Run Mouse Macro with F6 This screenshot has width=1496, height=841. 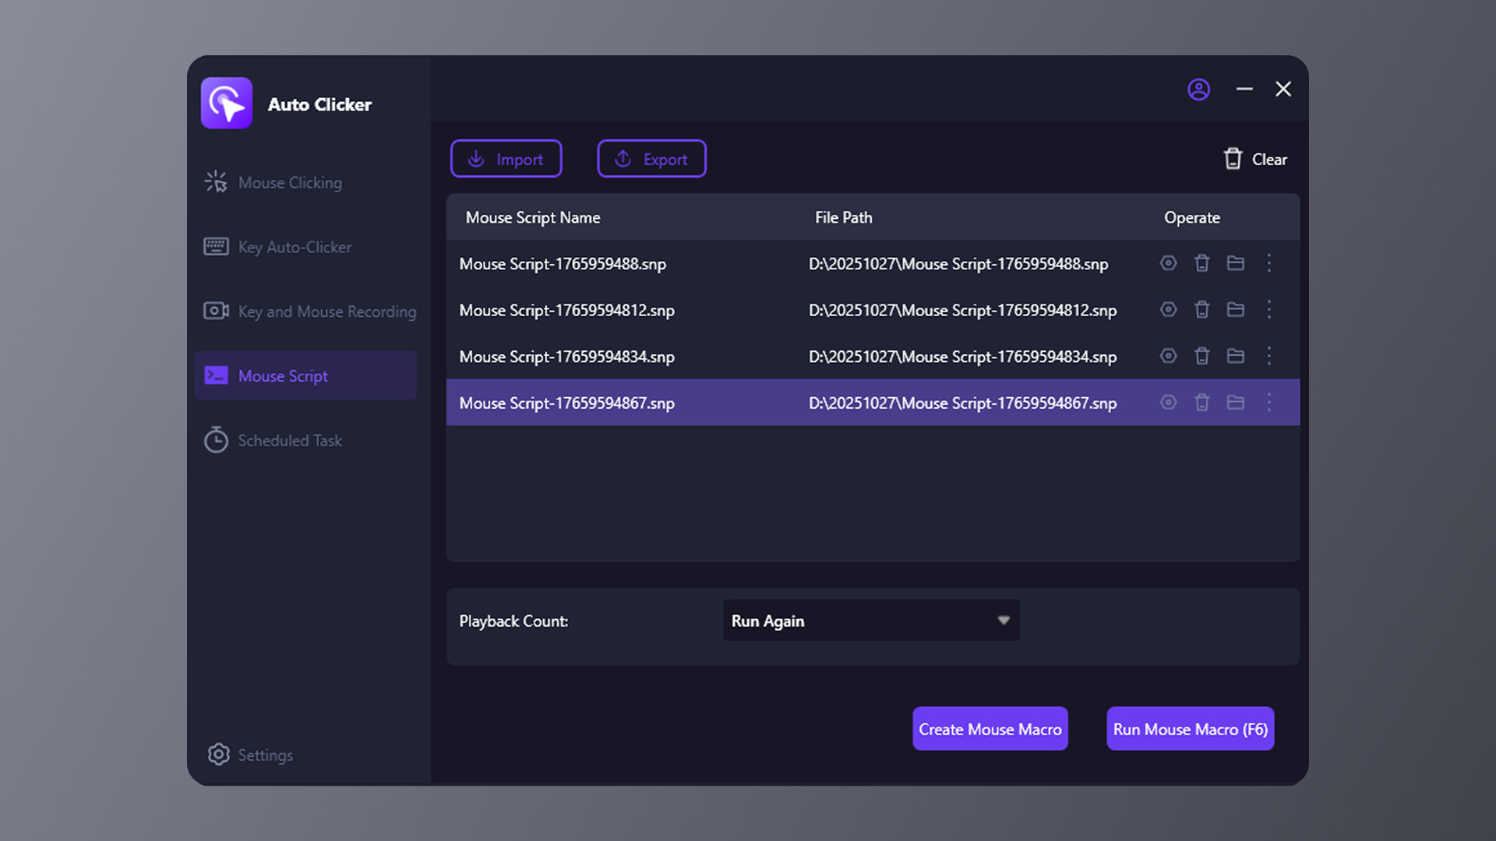tap(1190, 729)
